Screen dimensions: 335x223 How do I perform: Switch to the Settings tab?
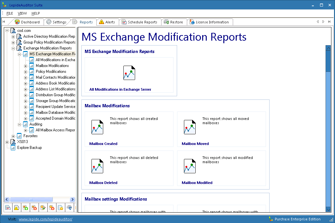57,22
